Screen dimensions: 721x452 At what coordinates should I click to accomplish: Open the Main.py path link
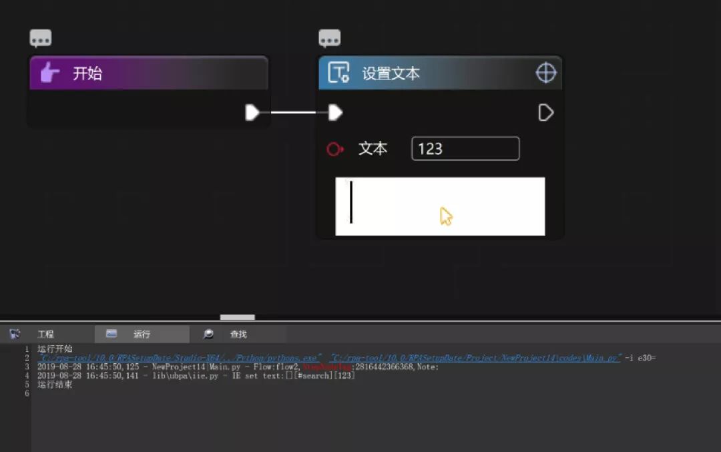(476, 358)
